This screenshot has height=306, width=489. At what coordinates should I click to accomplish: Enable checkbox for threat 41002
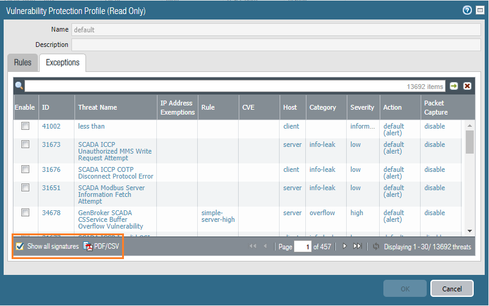point(25,126)
